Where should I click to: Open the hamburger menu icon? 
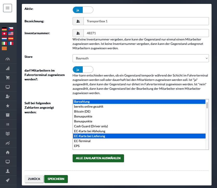coord(8,8)
